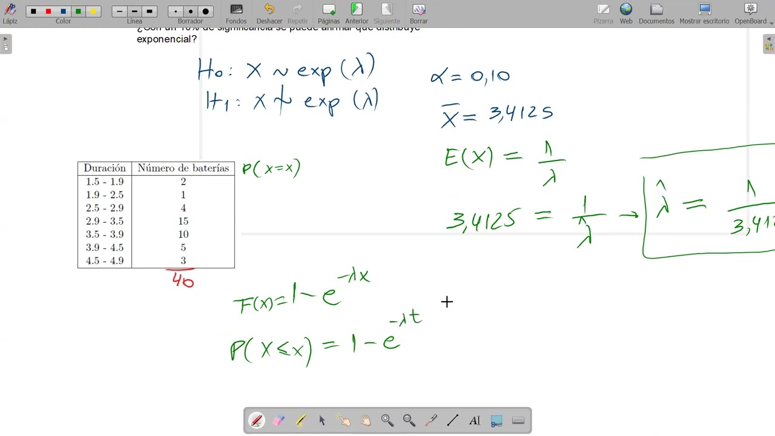Click the 'Número de baterías' table header

(183, 168)
